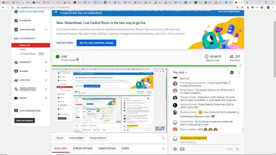Open the Top chat dropdown
The height and width of the screenshot is (155, 276).
[180, 72]
